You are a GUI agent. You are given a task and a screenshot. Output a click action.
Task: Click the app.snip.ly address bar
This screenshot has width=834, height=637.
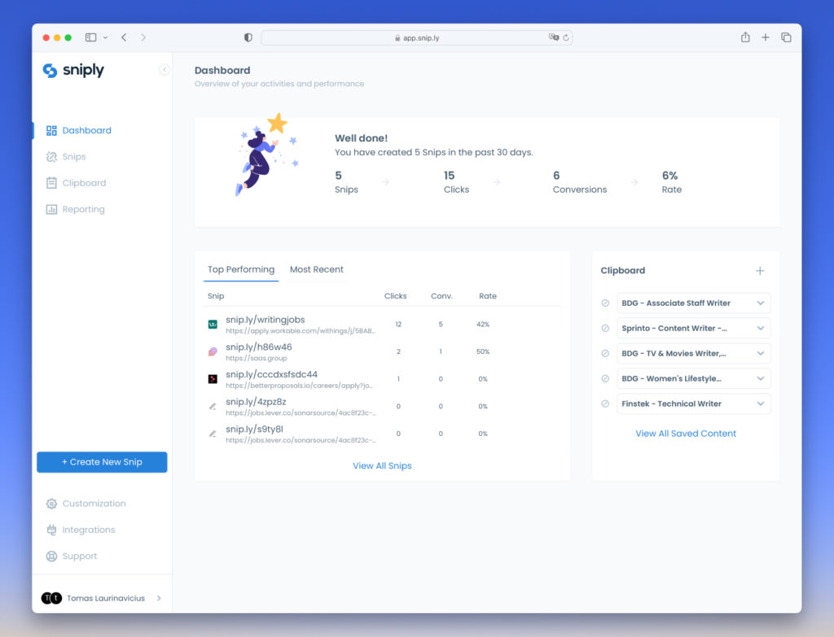click(x=416, y=37)
